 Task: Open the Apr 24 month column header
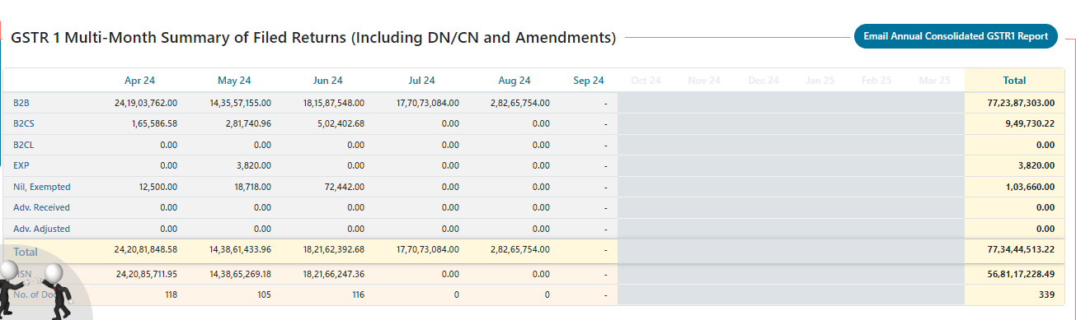(x=139, y=81)
